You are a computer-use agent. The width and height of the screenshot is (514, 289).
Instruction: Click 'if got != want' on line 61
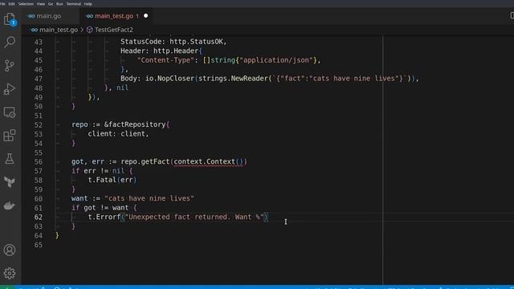[x=100, y=207]
